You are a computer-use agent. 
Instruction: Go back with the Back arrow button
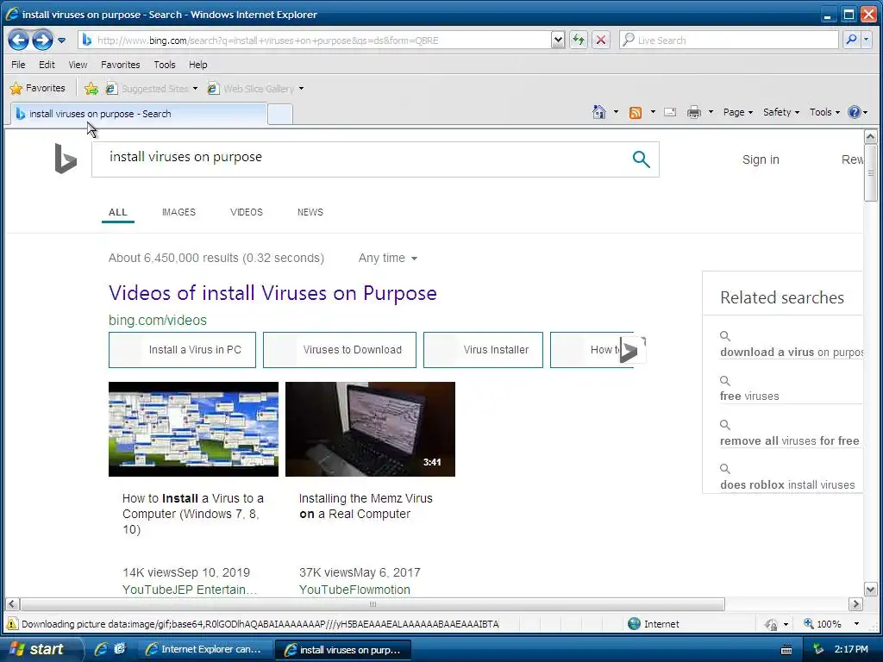pos(19,40)
